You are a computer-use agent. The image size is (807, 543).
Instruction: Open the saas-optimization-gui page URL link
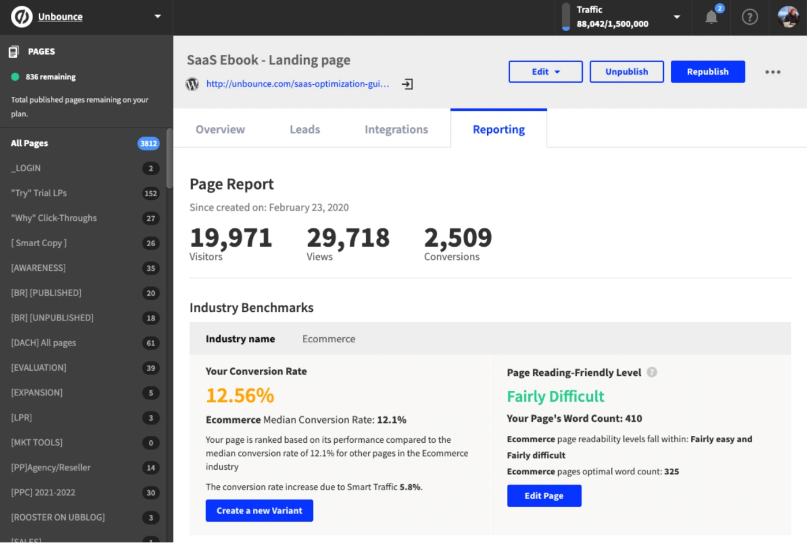[297, 84]
